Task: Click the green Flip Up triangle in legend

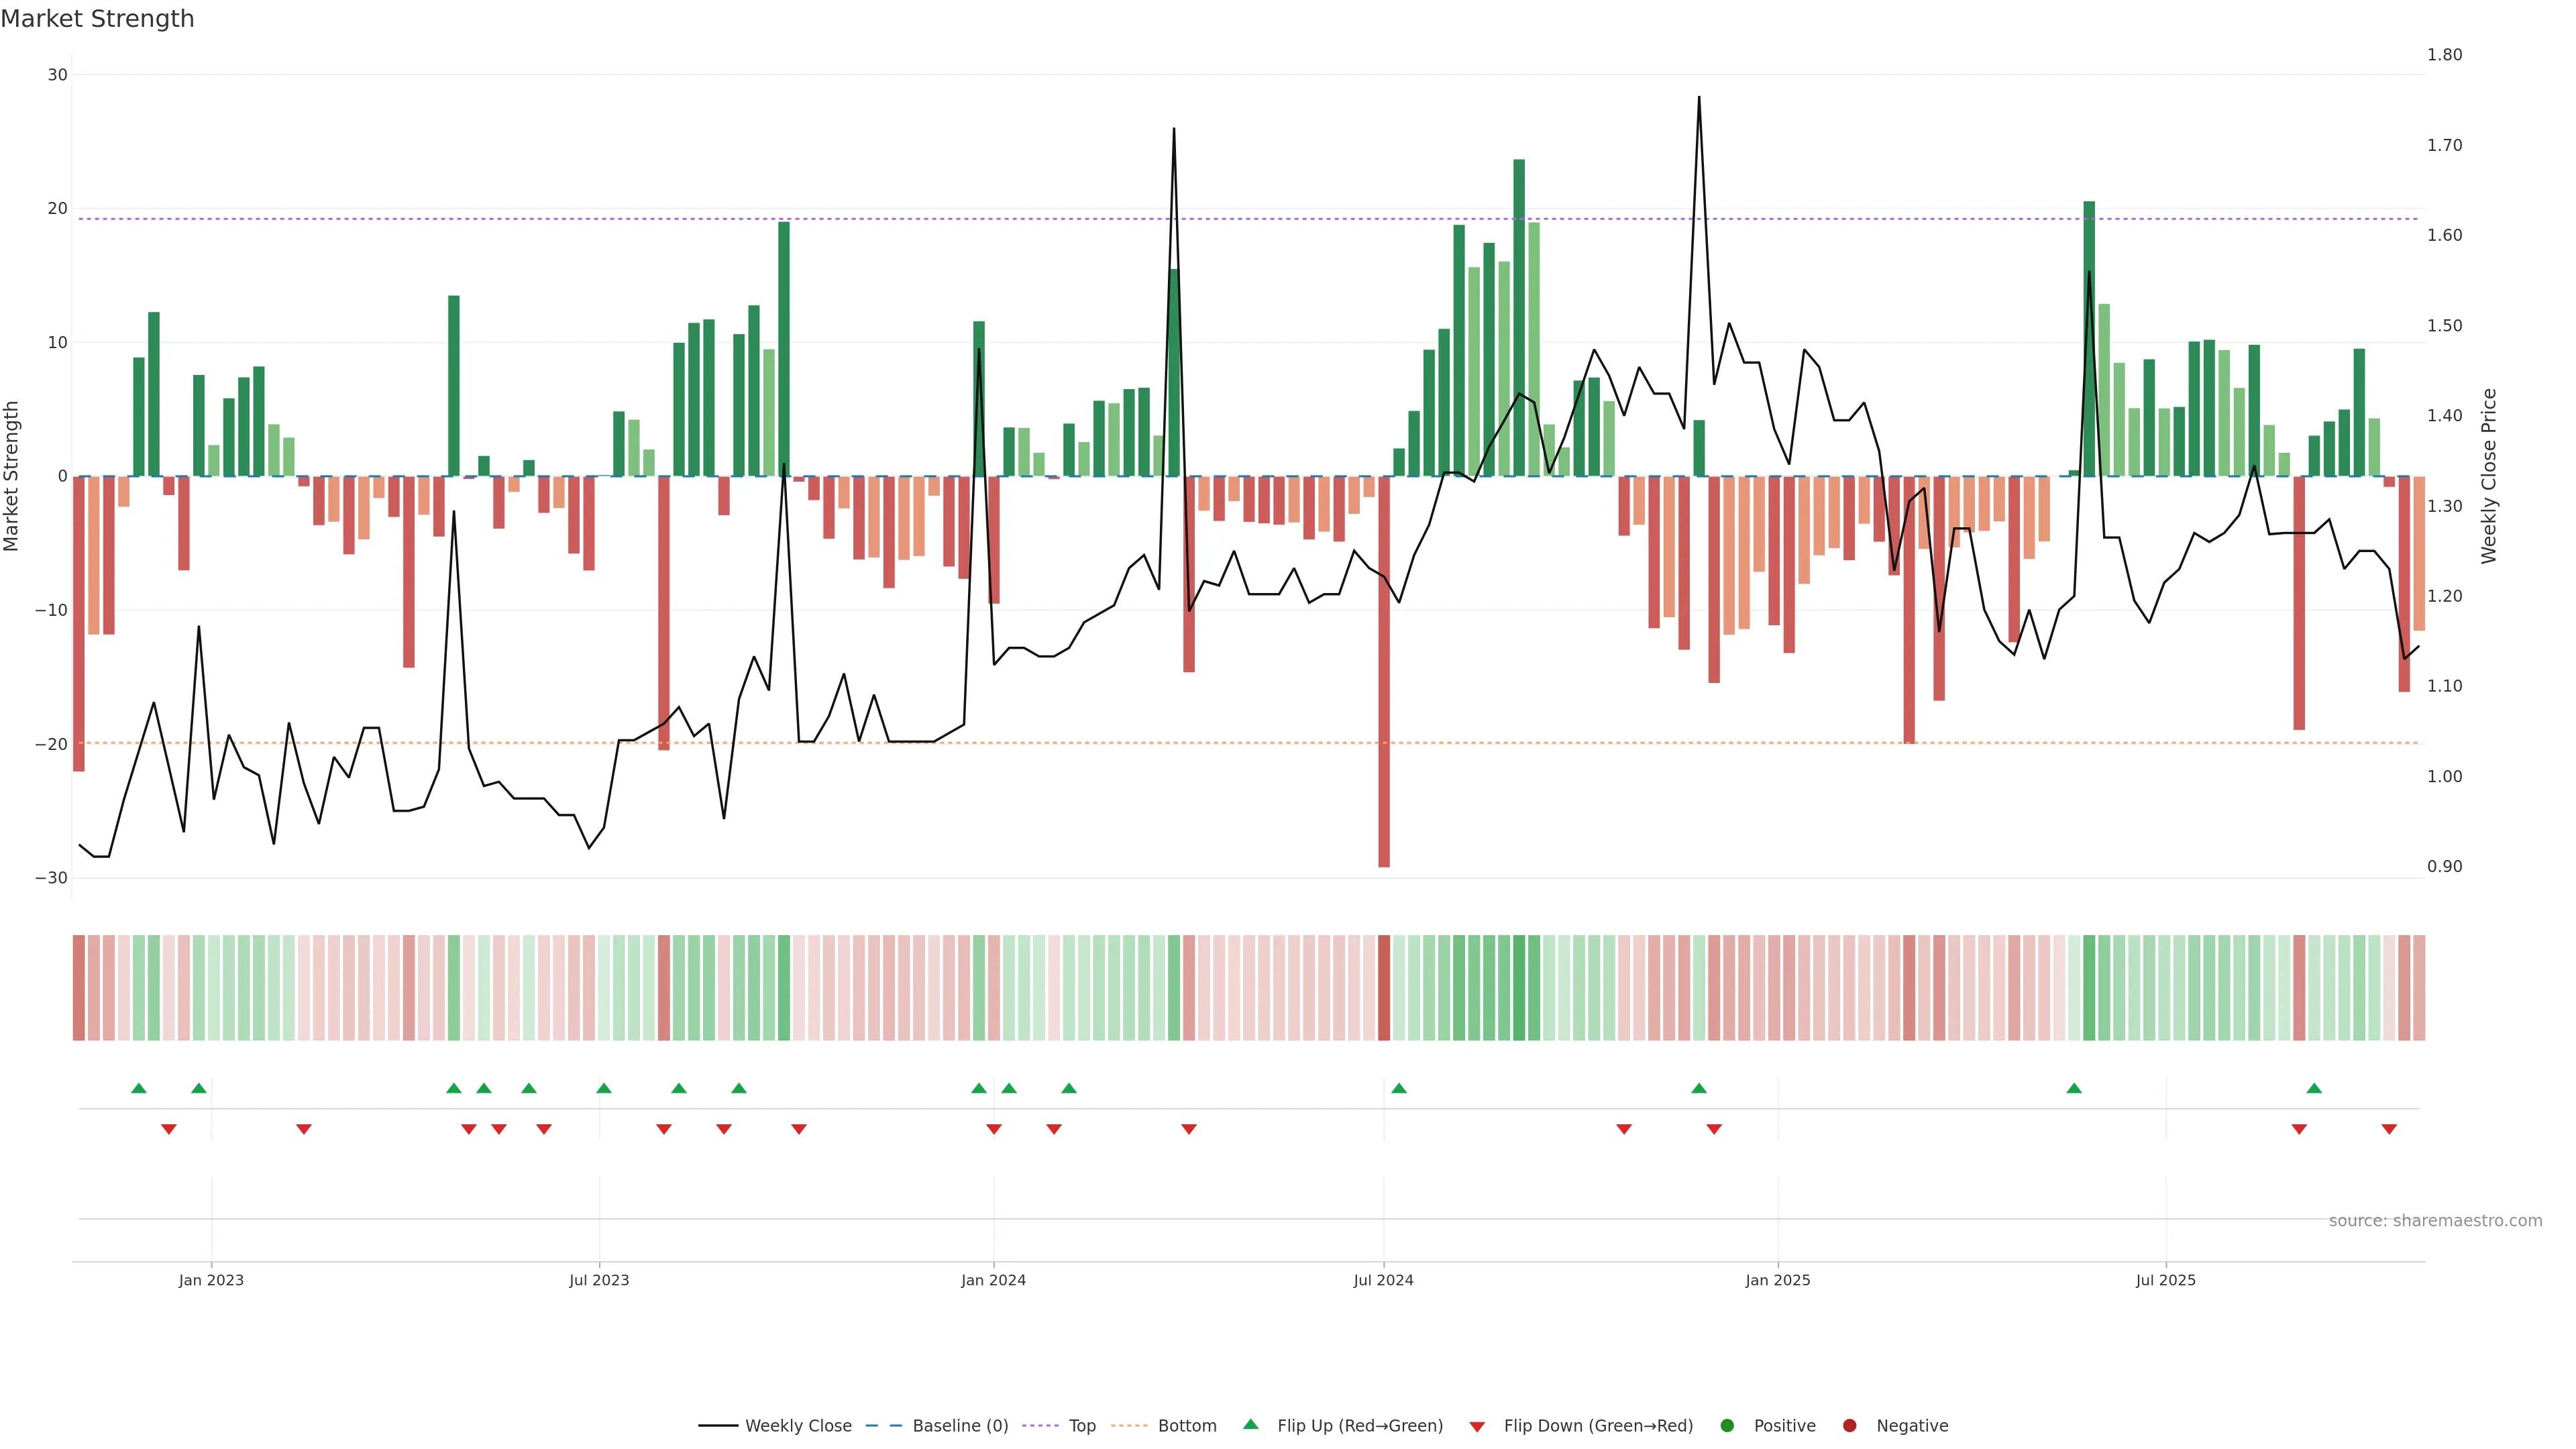Action: pyautogui.click(x=1250, y=1424)
